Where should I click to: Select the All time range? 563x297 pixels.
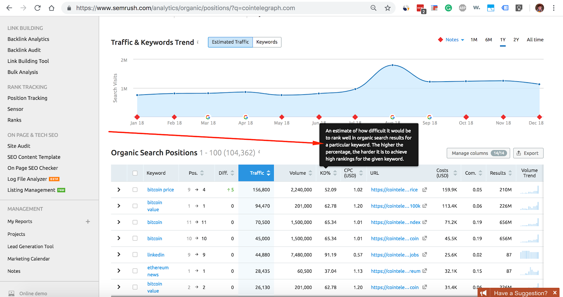click(x=535, y=40)
